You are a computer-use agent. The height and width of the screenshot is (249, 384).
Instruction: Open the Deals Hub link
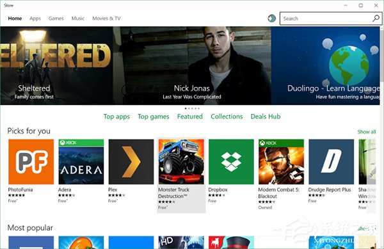266,116
